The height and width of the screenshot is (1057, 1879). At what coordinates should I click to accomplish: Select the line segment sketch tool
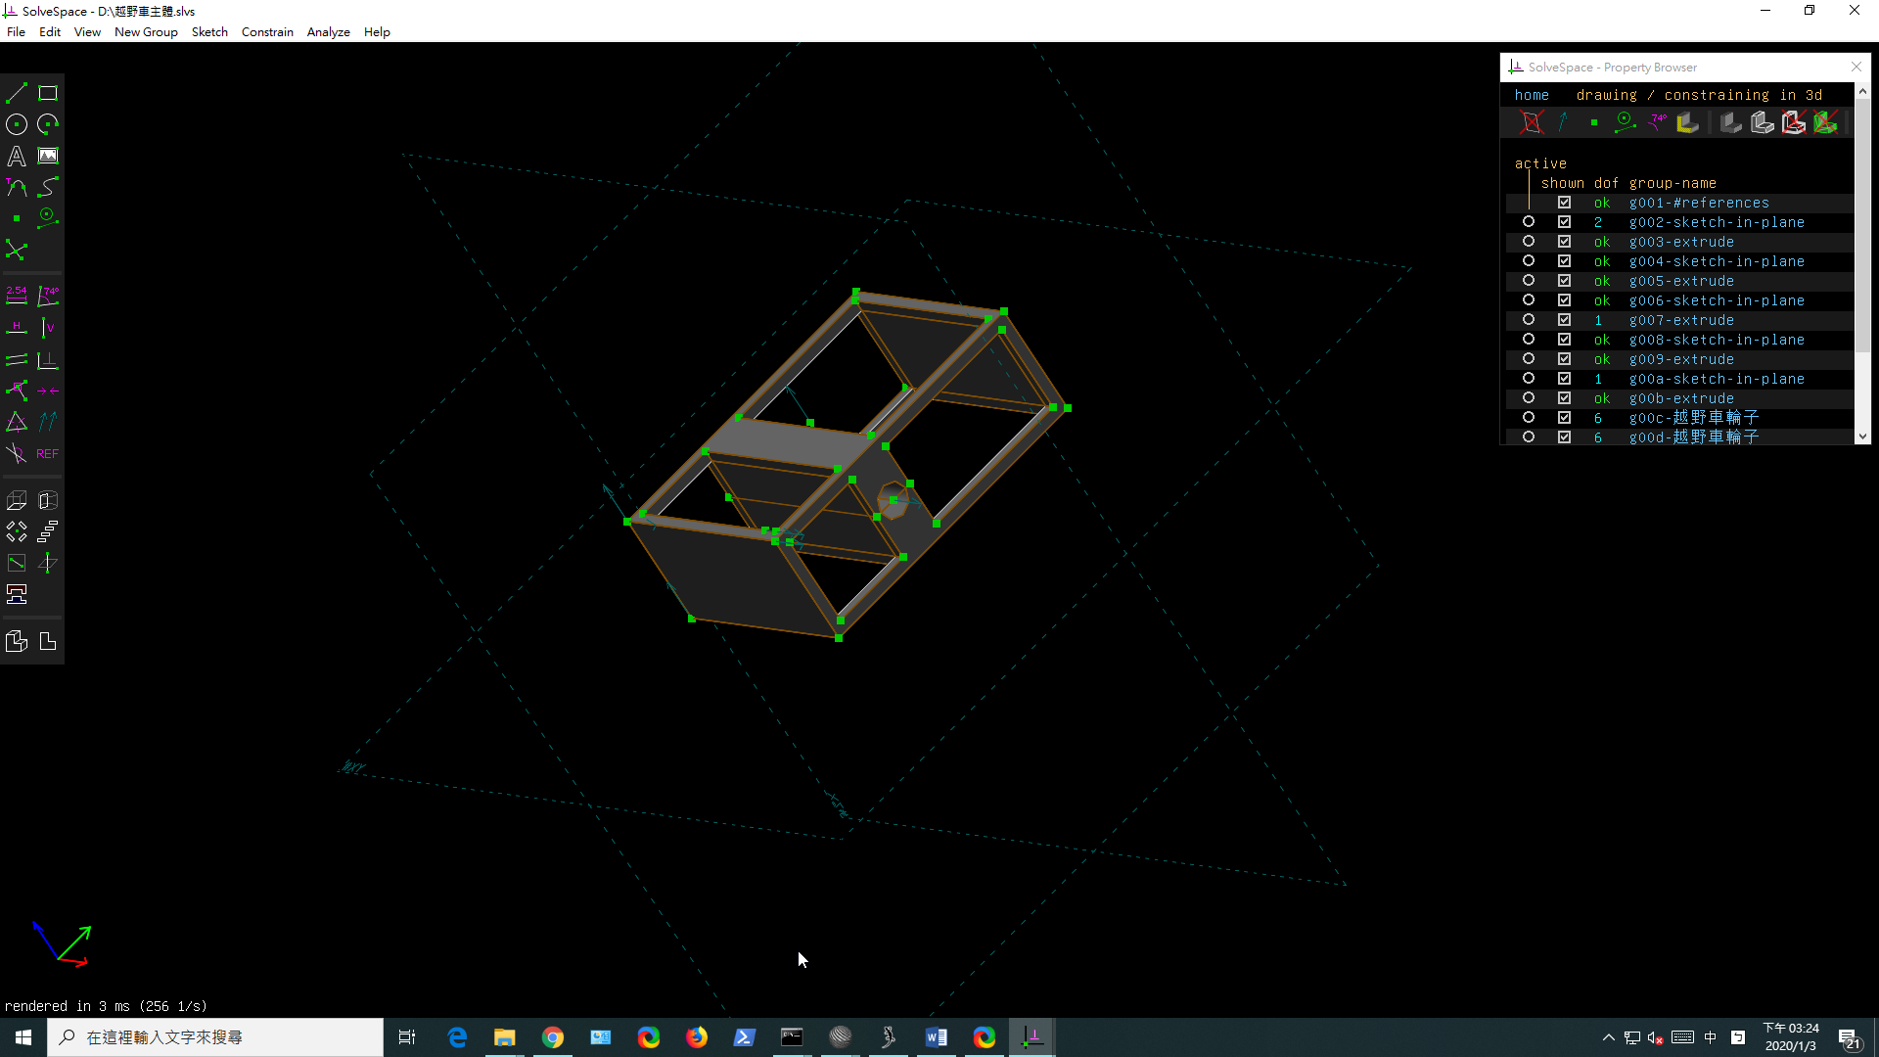pos(17,93)
